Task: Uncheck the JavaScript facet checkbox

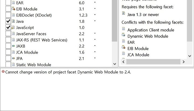Action: 8,27
